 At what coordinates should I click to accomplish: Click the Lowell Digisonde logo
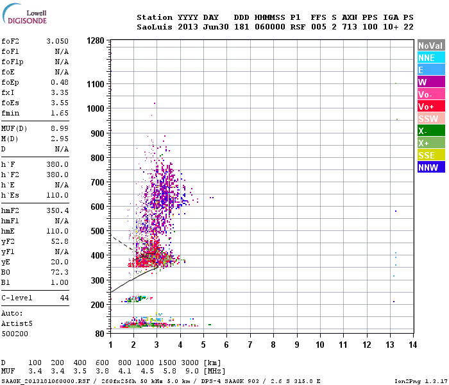24,14
